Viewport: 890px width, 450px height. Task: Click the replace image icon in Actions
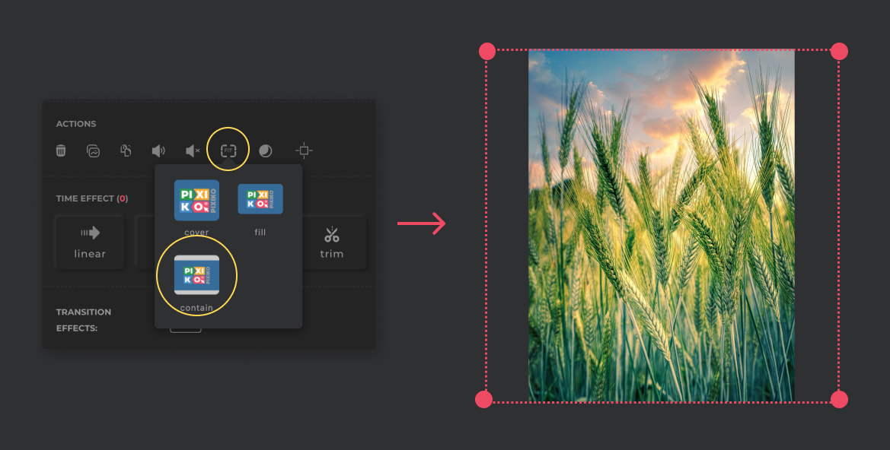point(93,151)
